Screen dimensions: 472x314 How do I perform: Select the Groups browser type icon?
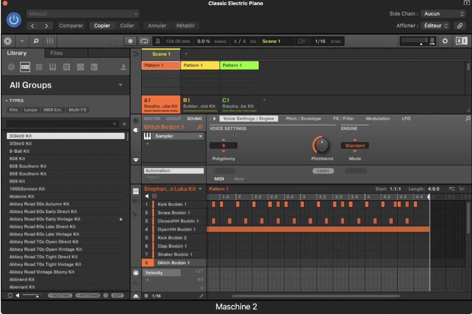(25, 67)
